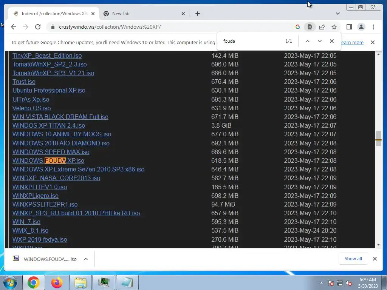
Task: Click the Google icon in address bar
Action: [298, 27]
